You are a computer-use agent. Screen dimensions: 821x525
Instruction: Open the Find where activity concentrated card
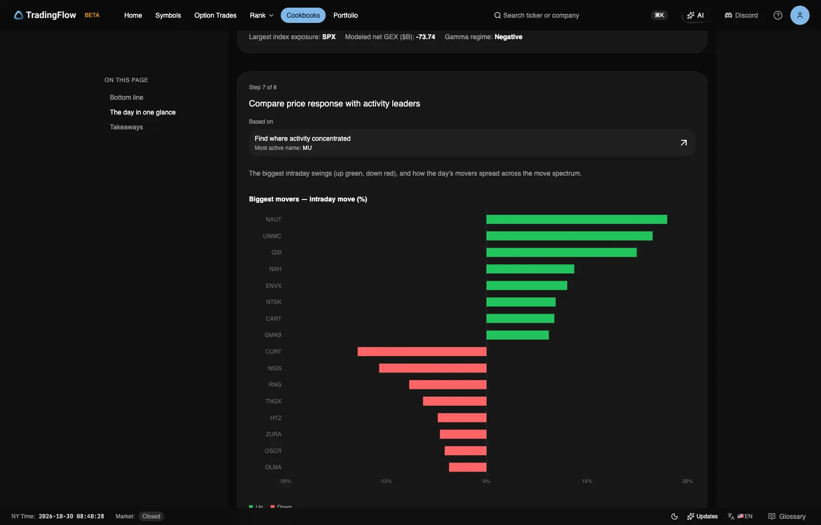tap(472, 143)
